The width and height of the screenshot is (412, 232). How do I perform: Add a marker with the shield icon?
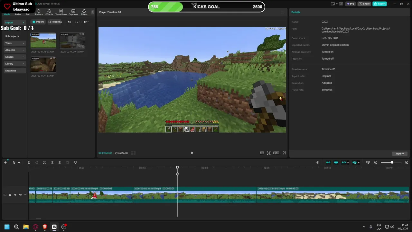(x=75, y=162)
